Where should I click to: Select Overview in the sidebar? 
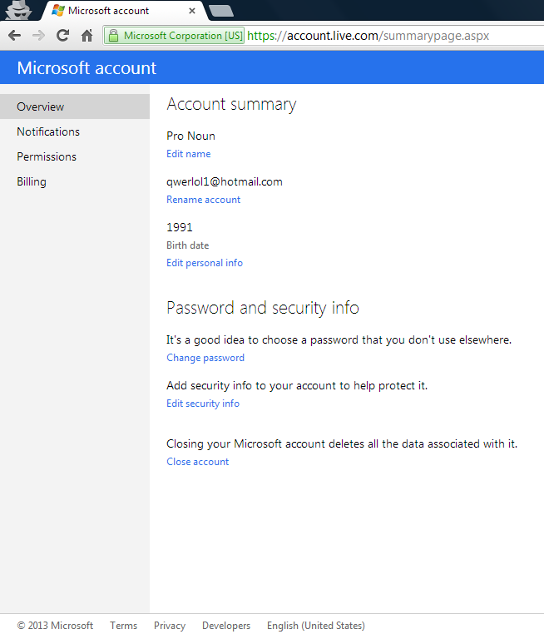[x=40, y=106]
